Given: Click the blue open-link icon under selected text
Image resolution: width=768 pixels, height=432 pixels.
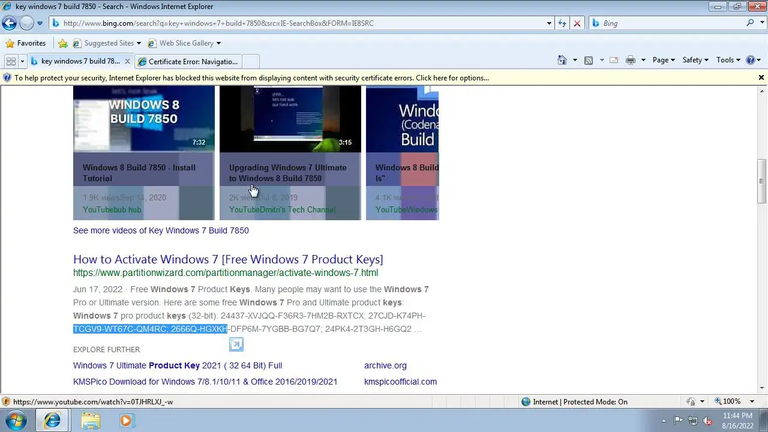Looking at the screenshot, I should pos(236,344).
